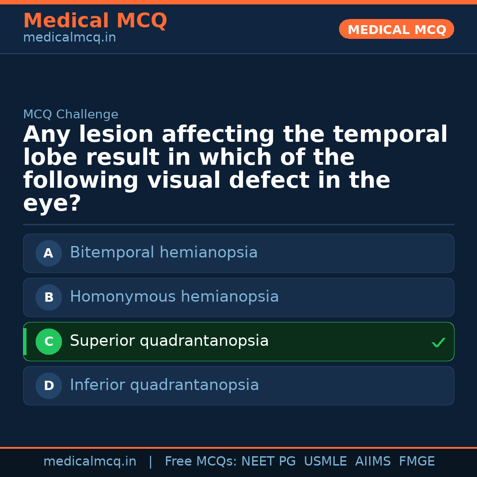This screenshot has height=477, width=477.
Task: Open the medicalmcq.in link under the title
Action: pos(69,38)
